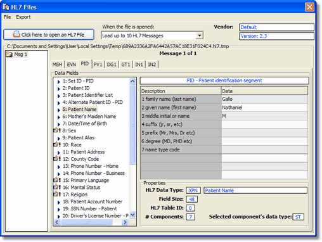Expand the arrow beside 9: Patient Alias
Image resolution: width=322 pixels, height=242 pixels.
[59, 138]
